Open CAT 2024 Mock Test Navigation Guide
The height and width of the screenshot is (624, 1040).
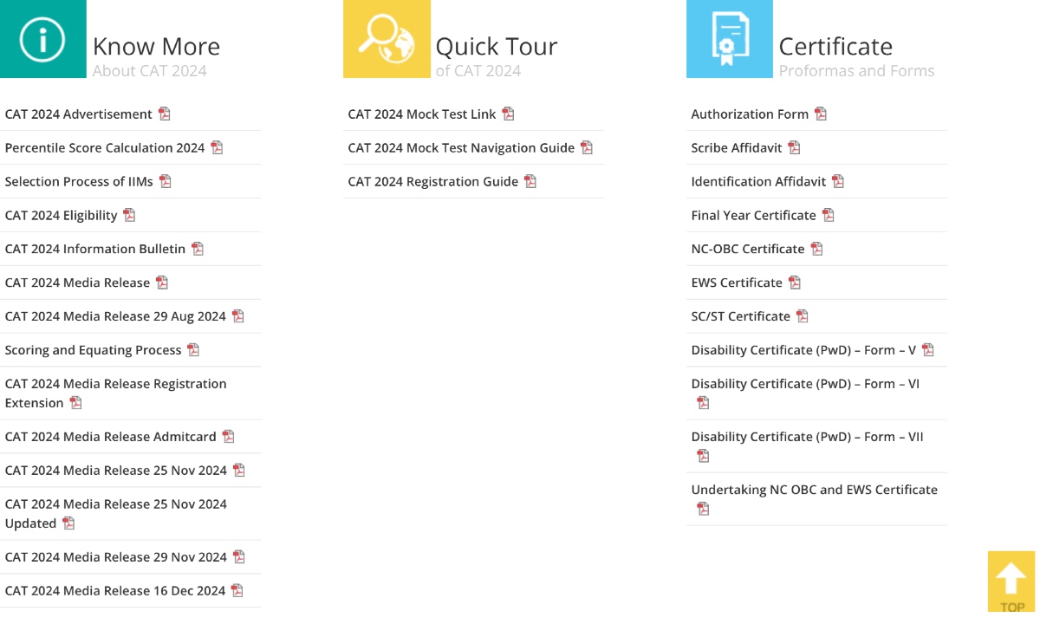[461, 148]
